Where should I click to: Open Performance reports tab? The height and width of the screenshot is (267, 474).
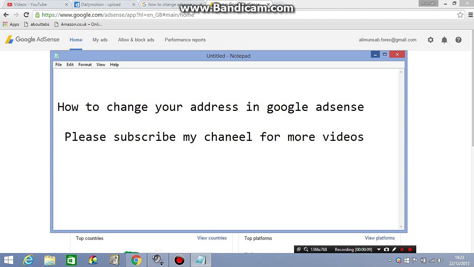click(185, 40)
